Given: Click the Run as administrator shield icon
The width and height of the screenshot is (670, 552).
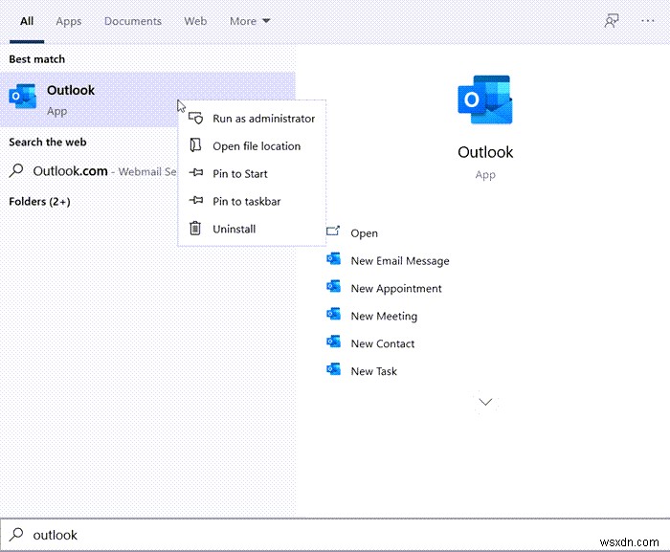Looking at the screenshot, I should click(195, 118).
